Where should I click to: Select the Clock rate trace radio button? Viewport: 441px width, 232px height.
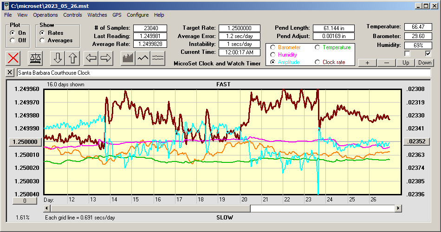point(318,62)
